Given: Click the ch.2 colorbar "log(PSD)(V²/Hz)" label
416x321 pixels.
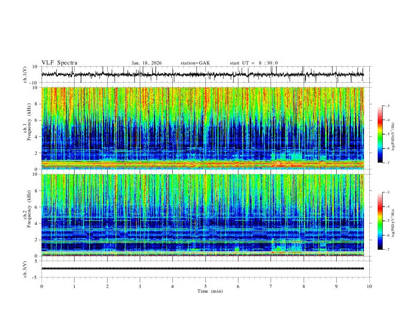Looking at the screenshot, I should (393, 223).
